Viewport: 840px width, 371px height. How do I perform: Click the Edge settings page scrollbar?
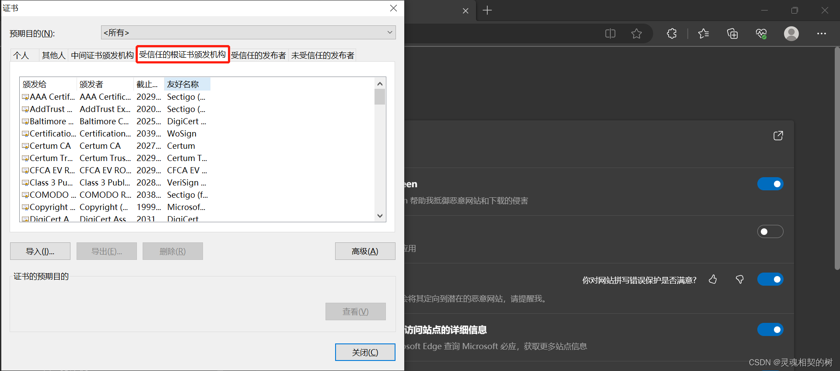click(837, 157)
